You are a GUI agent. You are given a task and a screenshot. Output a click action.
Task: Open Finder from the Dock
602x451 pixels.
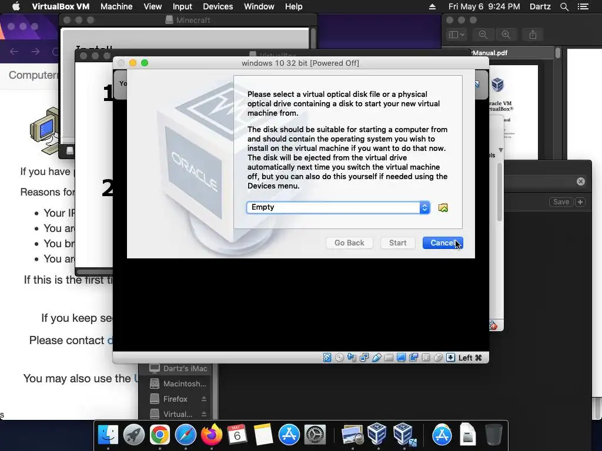(108, 435)
